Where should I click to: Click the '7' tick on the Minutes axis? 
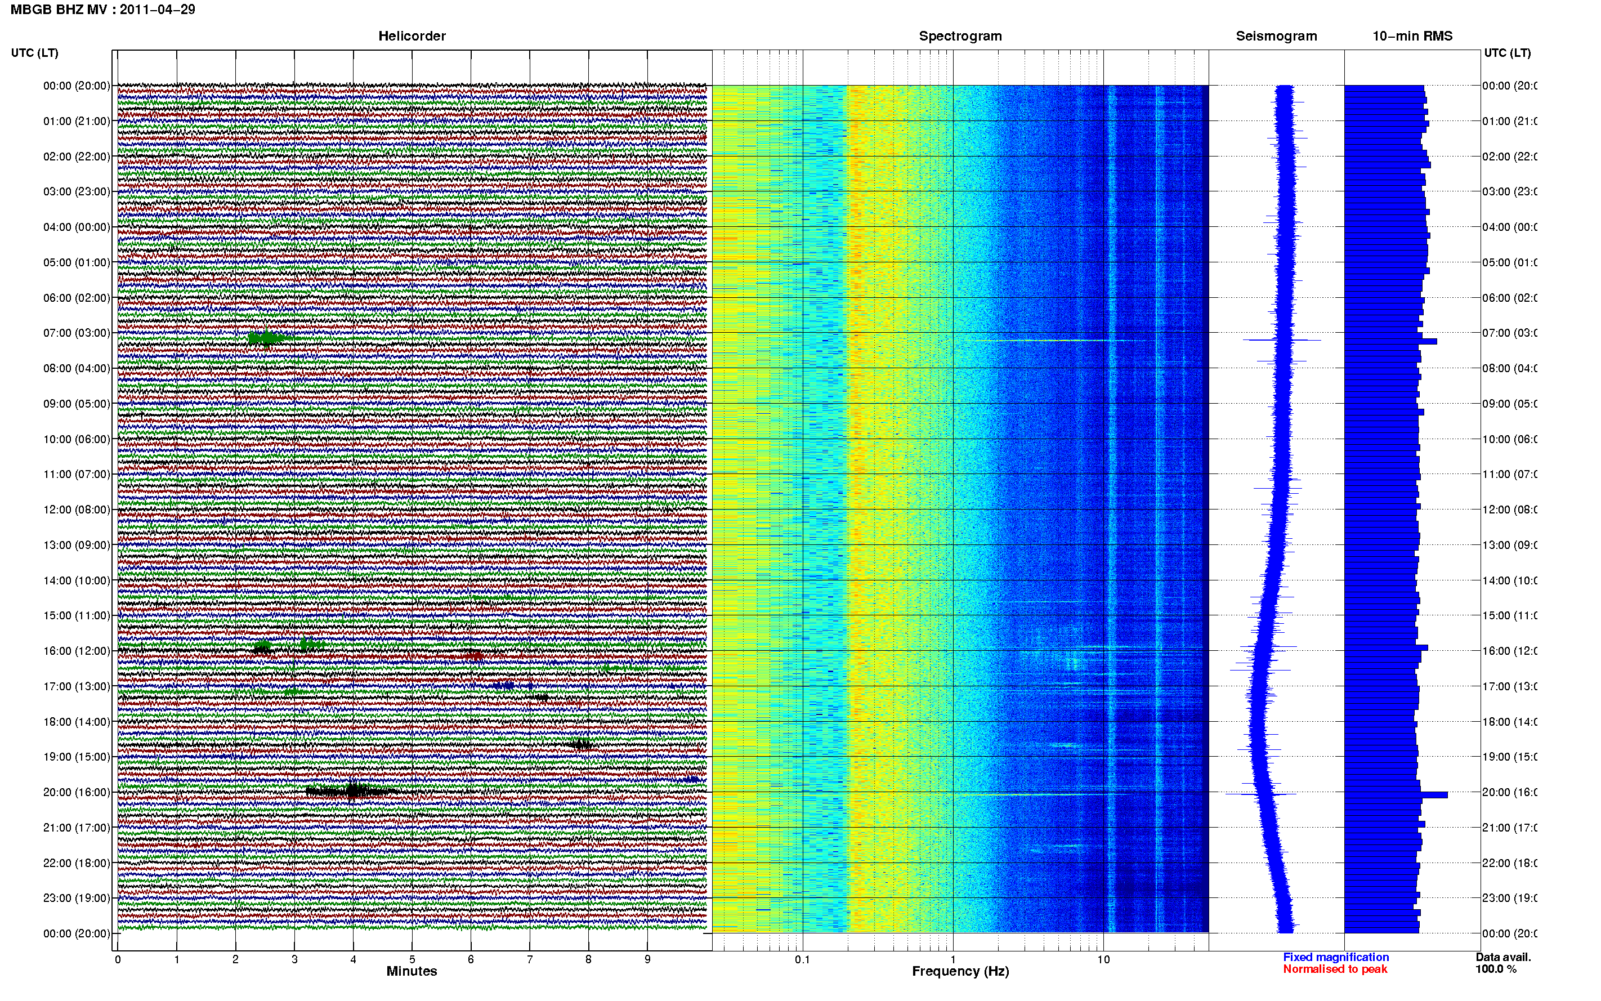pos(530,959)
